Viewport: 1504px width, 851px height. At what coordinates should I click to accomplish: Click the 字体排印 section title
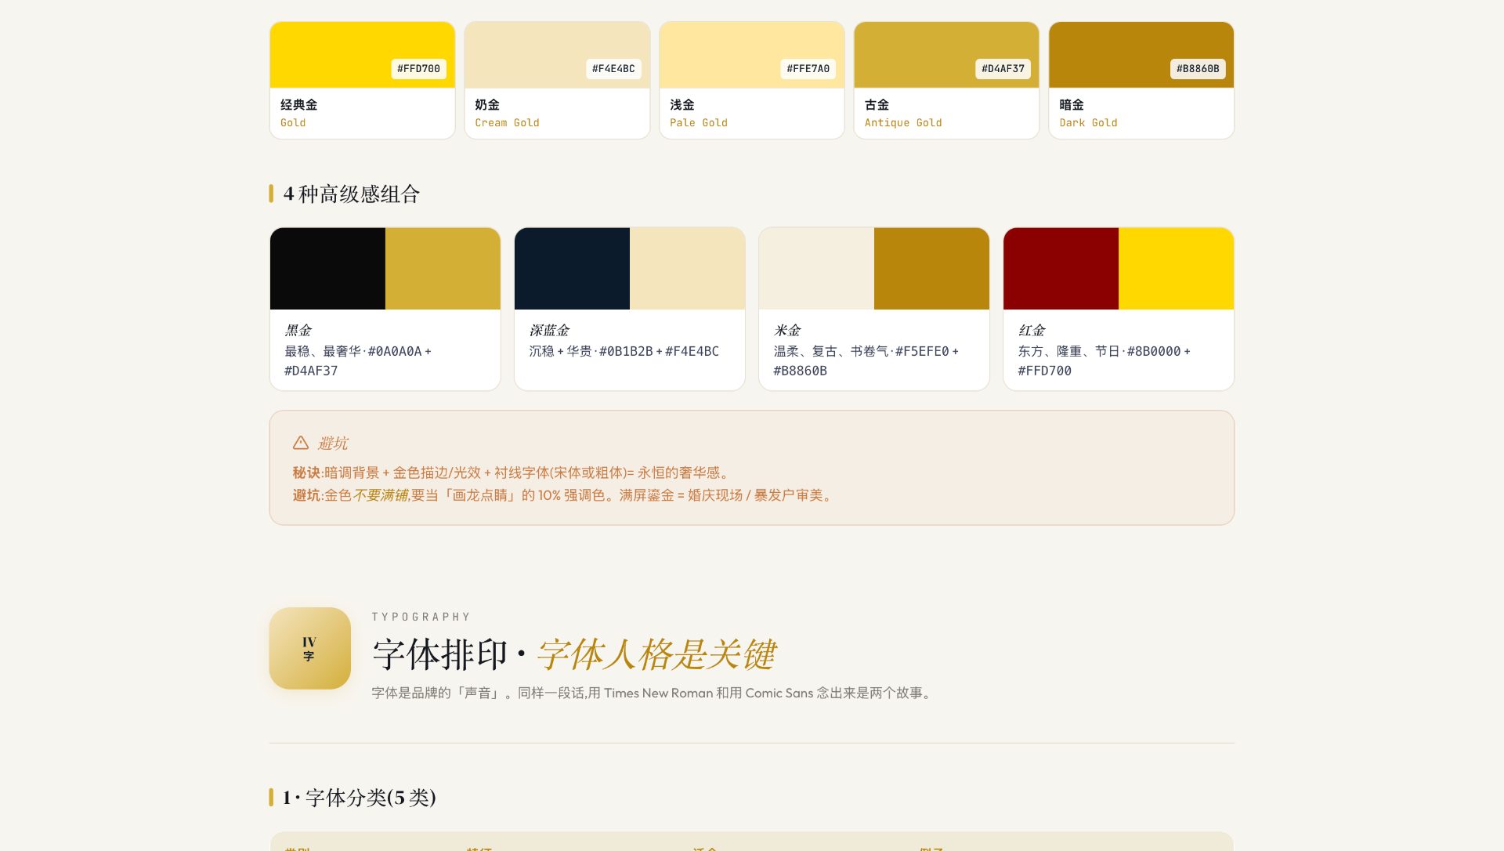[x=440, y=654]
